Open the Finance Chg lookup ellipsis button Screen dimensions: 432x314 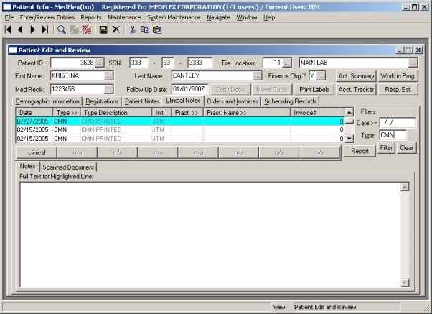tap(321, 76)
